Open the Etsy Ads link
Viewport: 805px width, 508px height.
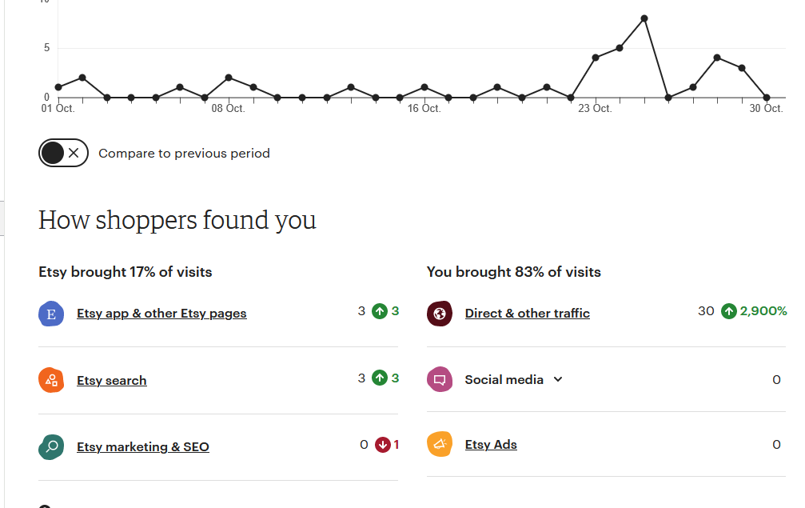click(491, 445)
